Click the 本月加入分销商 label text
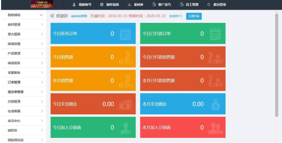The height and width of the screenshot is (143, 282). point(156,127)
